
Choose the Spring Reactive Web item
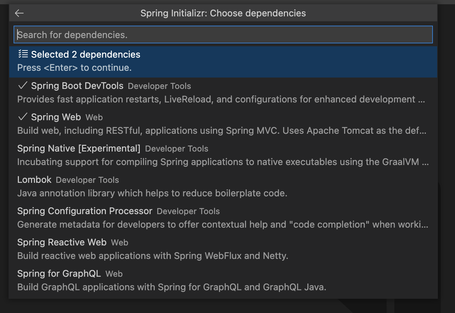tap(62, 242)
